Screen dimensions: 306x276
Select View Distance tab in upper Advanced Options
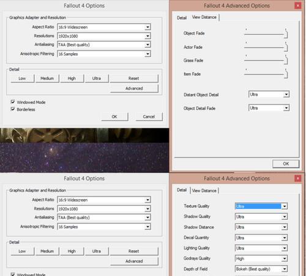click(x=204, y=17)
